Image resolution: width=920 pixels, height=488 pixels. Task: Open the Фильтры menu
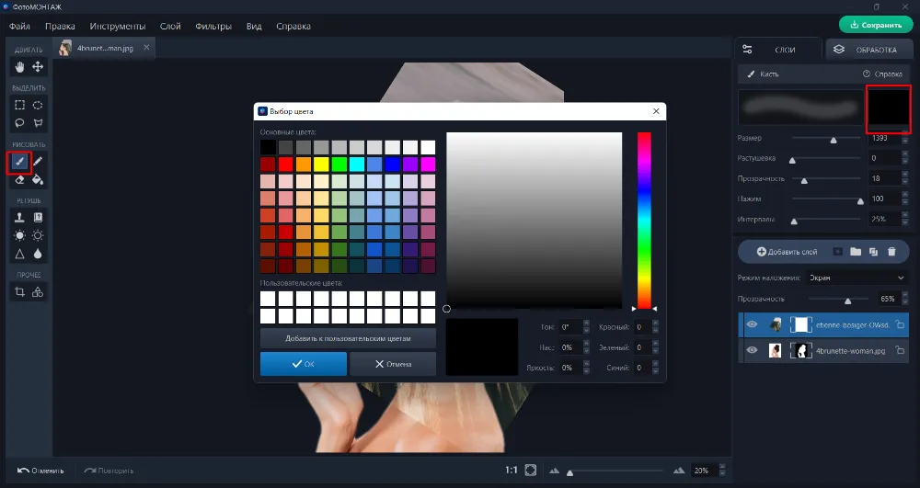coord(213,26)
